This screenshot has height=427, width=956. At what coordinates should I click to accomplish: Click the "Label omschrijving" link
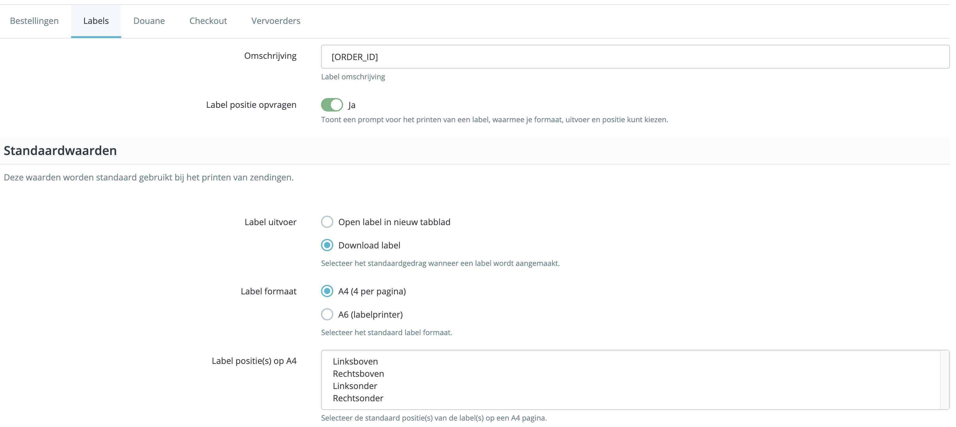tap(353, 77)
